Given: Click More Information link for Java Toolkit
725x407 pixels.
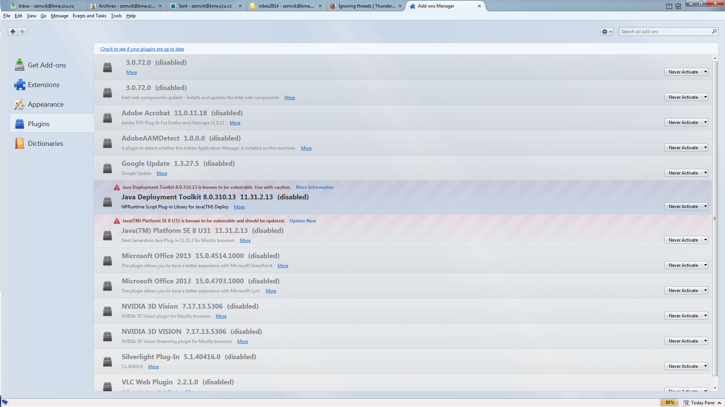Looking at the screenshot, I should [314, 187].
